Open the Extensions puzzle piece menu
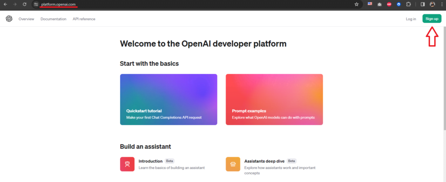 pos(409,4)
